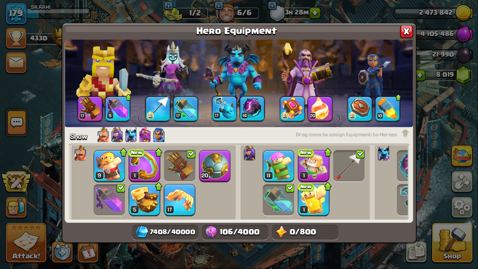478x269 pixels.
Task: Click the XP progress bar under SR.RAHI
Action: (59, 13)
